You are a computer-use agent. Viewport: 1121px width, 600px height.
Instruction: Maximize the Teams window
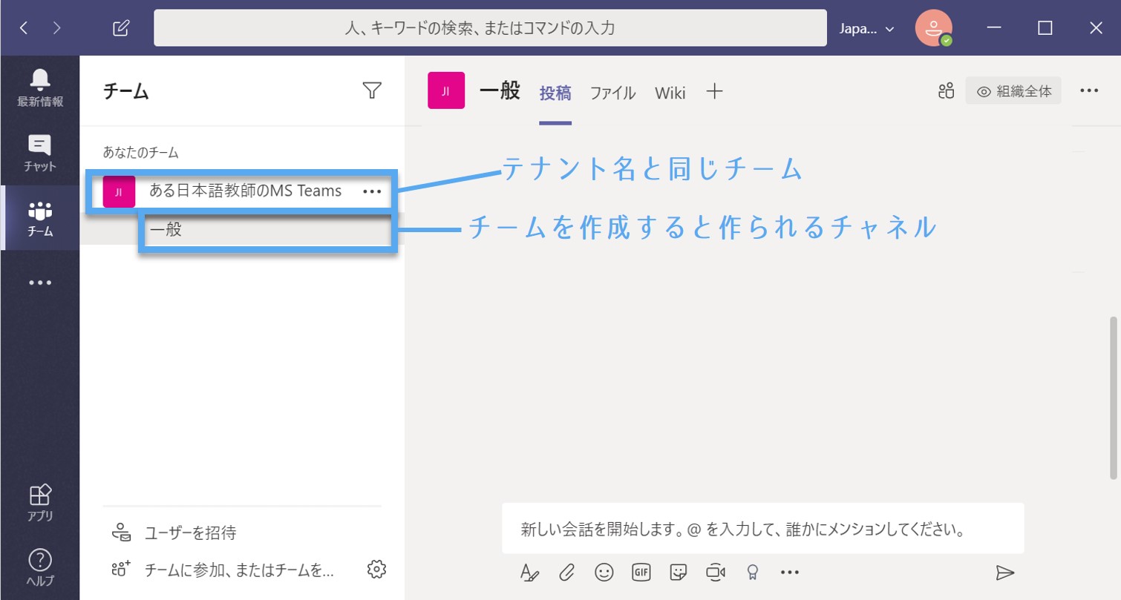pos(1045,28)
